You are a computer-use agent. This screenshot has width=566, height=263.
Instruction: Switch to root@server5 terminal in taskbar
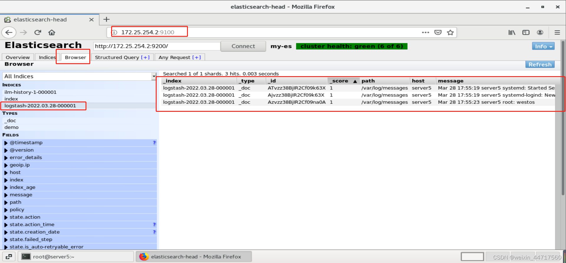(x=76, y=257)
